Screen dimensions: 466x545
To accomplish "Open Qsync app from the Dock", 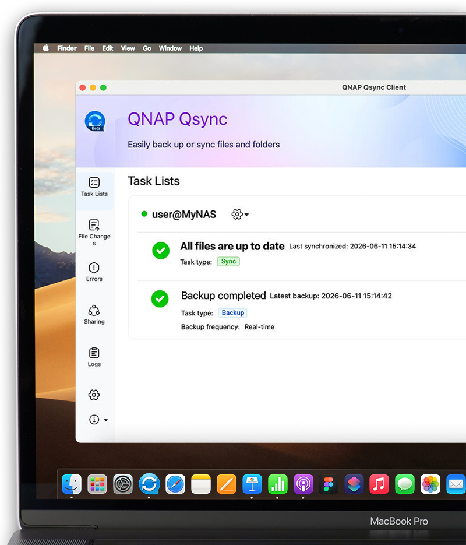I will click(x=149, y=484).
